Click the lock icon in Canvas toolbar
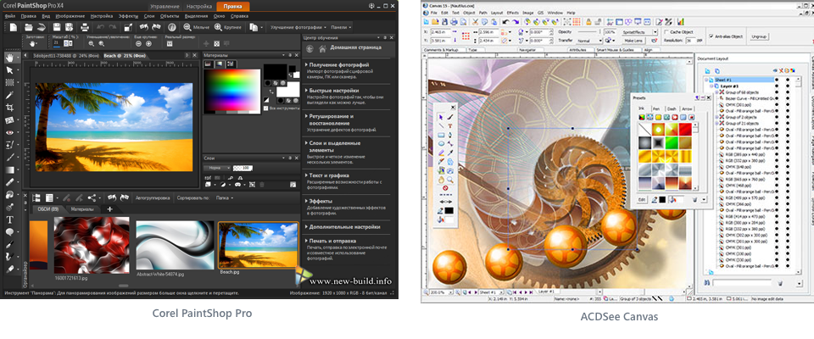814x339 pixels. click(x=588, y=22)
